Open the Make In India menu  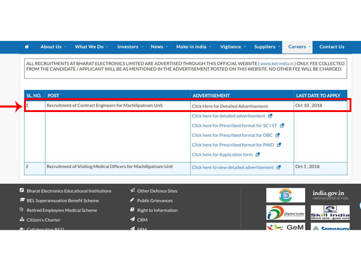click(x=191, y=47)
